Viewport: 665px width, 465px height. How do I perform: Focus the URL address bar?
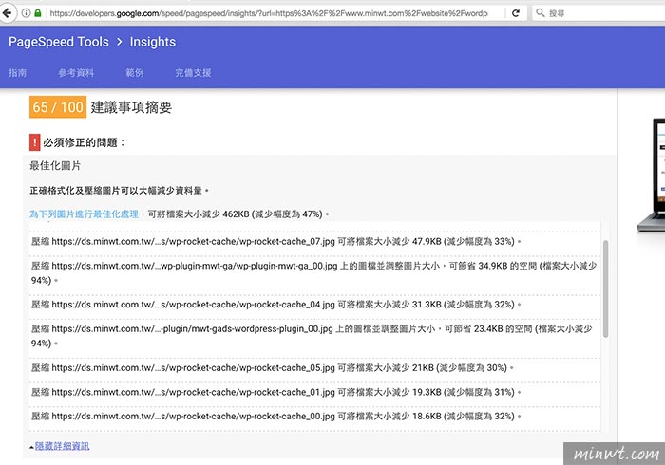269,13
